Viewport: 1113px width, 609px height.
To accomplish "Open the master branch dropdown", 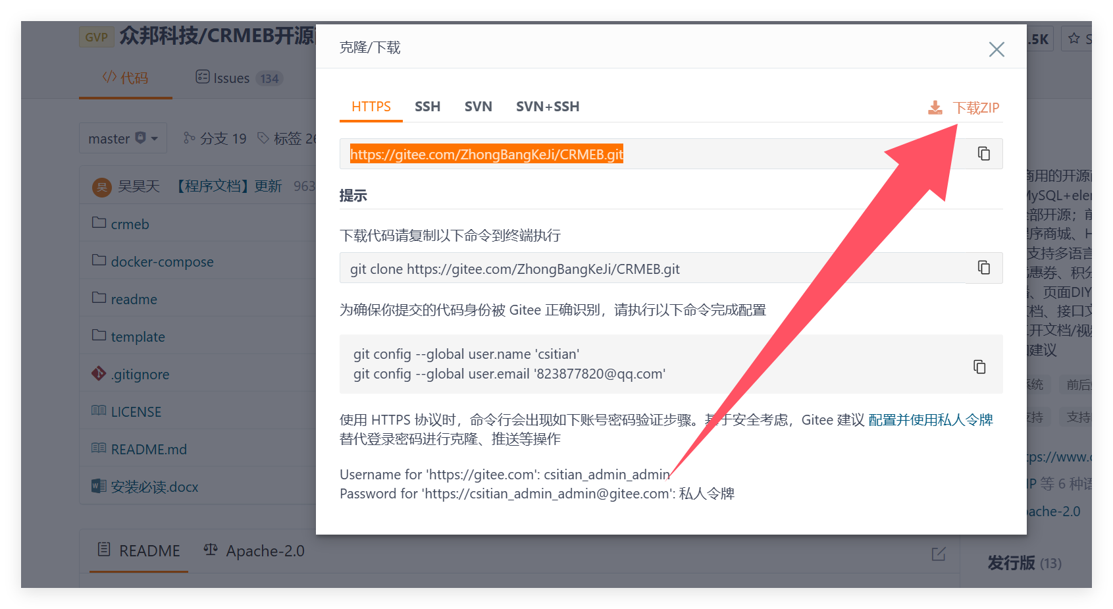I will coord(123,138).
